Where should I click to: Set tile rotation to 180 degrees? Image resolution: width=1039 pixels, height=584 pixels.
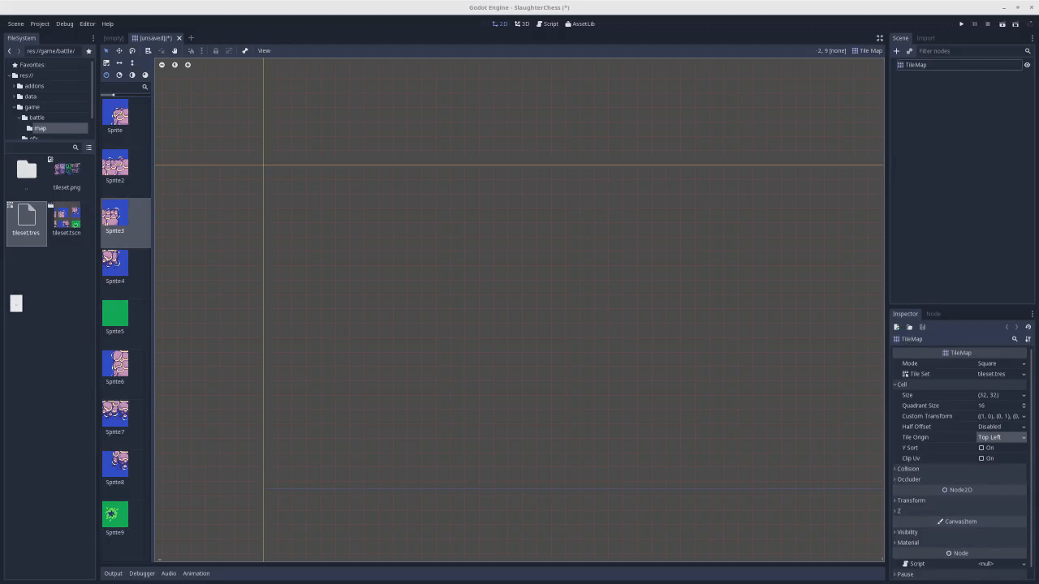click(x=131, y=75)
